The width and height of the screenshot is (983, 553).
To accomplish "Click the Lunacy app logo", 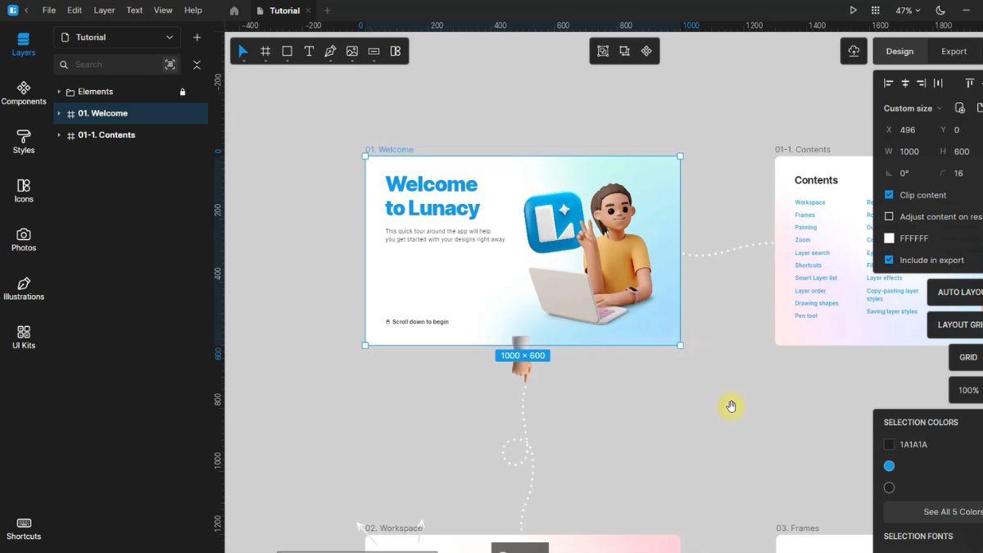I will pos(12,11).
